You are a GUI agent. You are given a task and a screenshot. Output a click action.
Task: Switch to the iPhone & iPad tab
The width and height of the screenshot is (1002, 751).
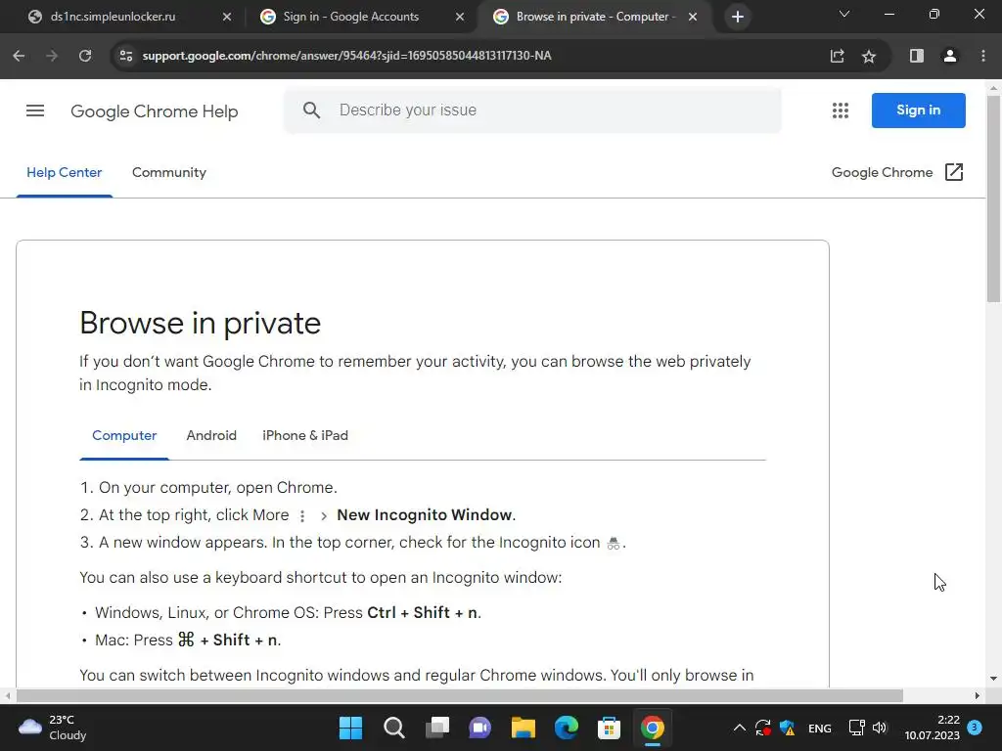(x=305, y=435)
